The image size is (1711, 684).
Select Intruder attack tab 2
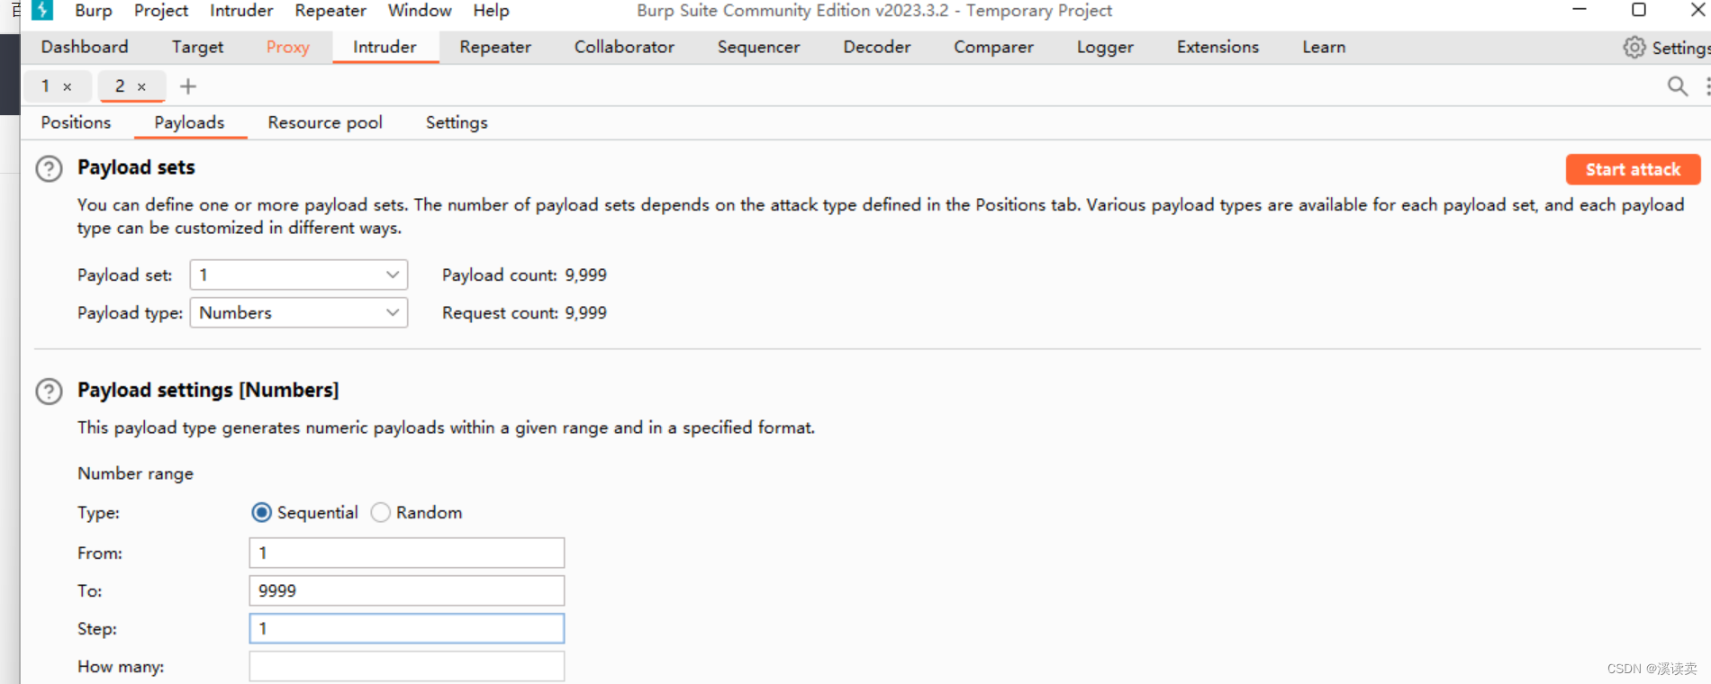pyautogui.click(x=120, y=86)
